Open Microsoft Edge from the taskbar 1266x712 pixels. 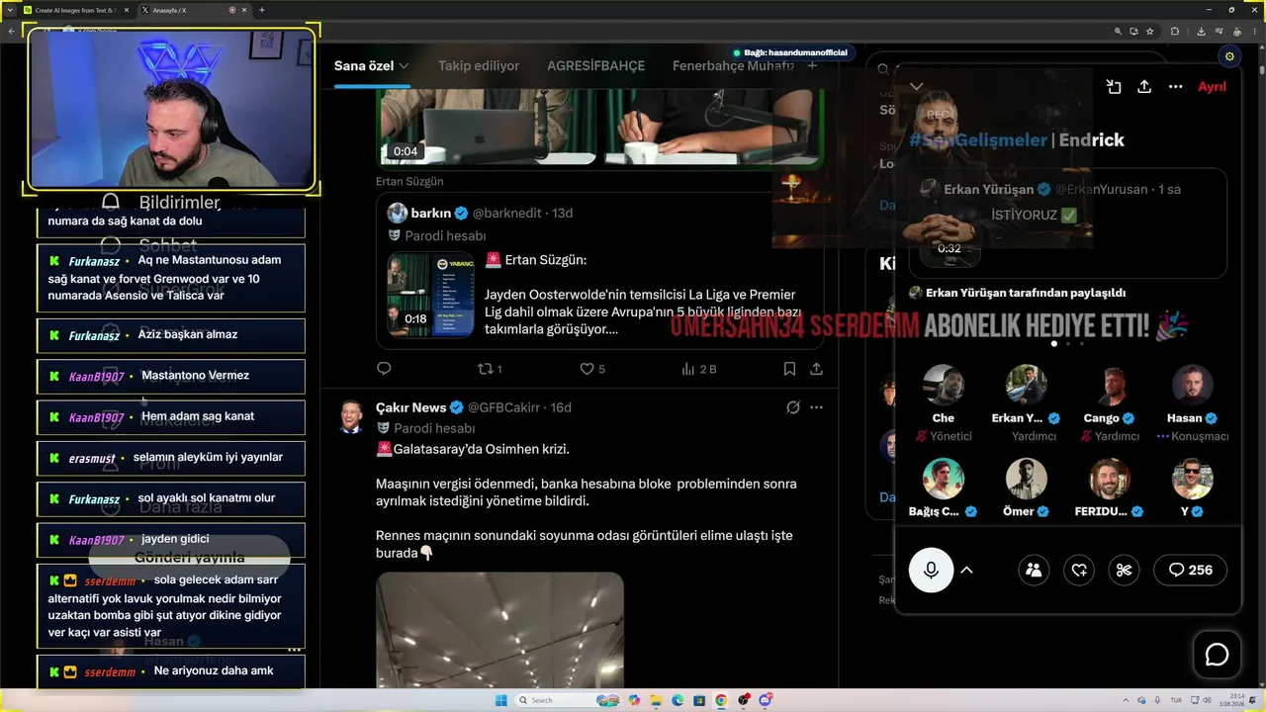pos(678,700)
